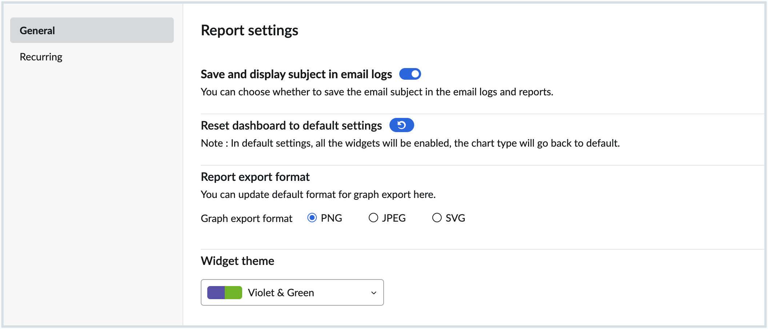
Task: Click the Widget theme section heading
Action: tap(237, 261)
